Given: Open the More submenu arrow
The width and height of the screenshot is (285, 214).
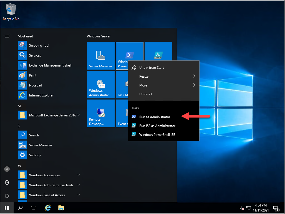Looking at the screenshot, I should click(194, 85).
